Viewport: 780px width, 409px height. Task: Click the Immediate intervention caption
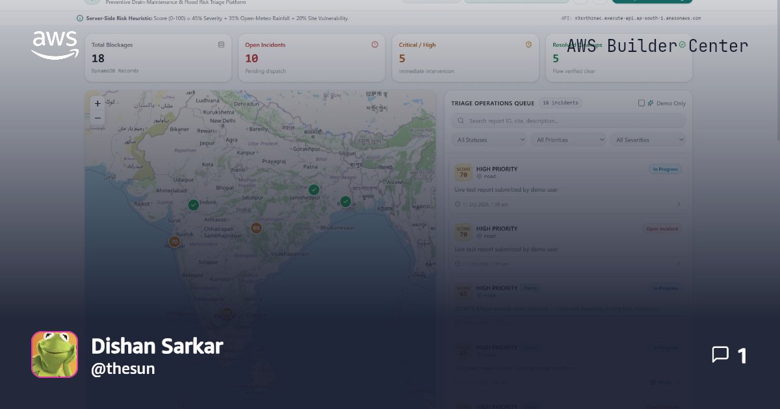pyautogui.click(x=426, y=71)
